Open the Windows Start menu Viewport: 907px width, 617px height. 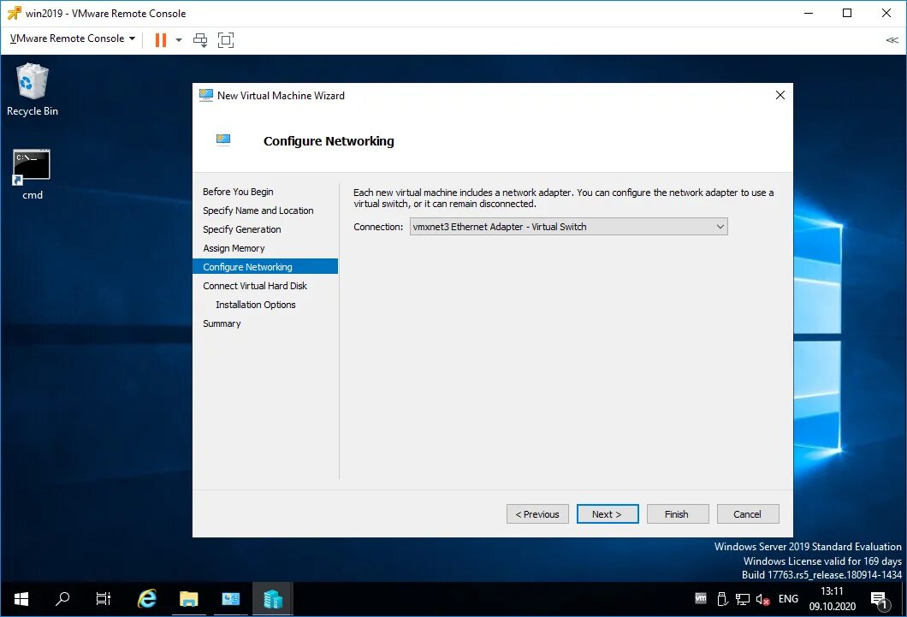pyautogui.click(x=21, y=599)
